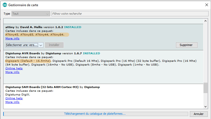
Task: Open More info link for Digistump SAM Boards
Action: tap(12, 102)
